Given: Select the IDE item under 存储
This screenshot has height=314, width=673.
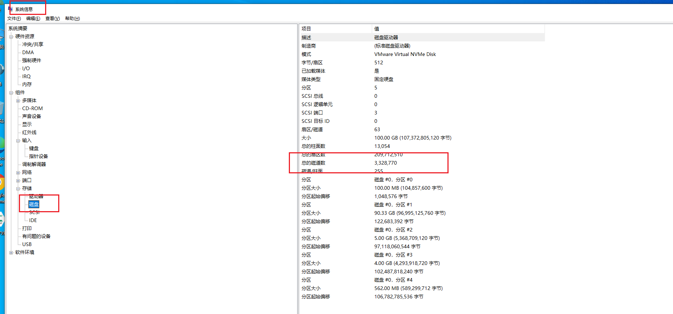Looking at the screenshot, I should pyautogui.click(x=33, y=220).
